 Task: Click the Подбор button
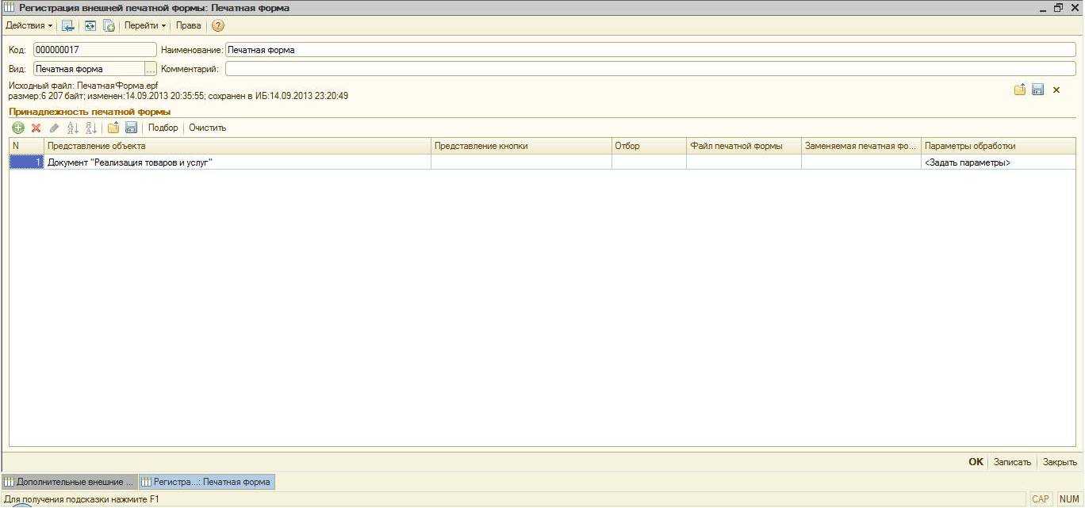click(163, 128)
